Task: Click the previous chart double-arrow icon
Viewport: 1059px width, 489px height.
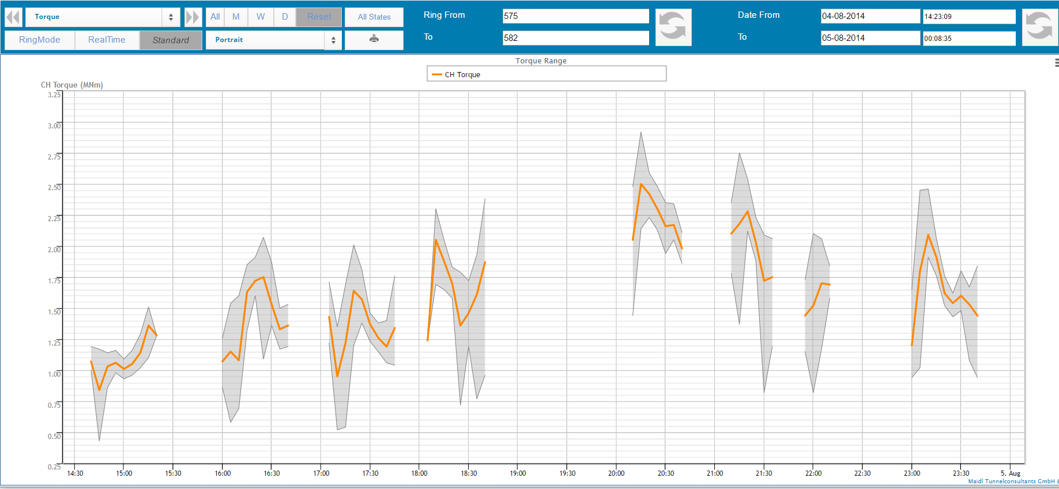Action: click(x=13, y=17)
